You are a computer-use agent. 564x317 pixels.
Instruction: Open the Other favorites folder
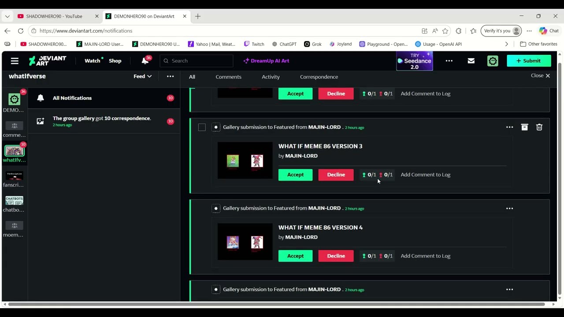click(538, 44)
